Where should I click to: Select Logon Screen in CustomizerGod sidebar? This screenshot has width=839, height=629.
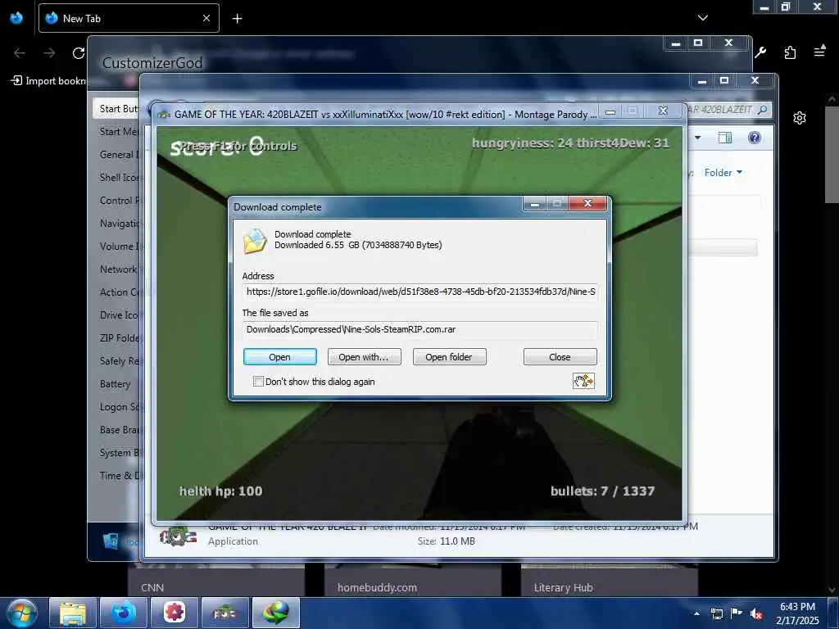(x=118, y=407)
